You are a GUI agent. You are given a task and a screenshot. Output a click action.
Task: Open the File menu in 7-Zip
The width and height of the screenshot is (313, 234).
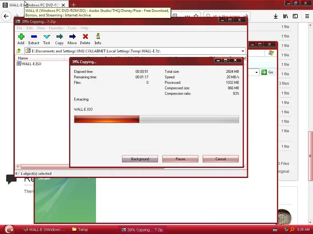pyautogui.click(x=19, y=28)
